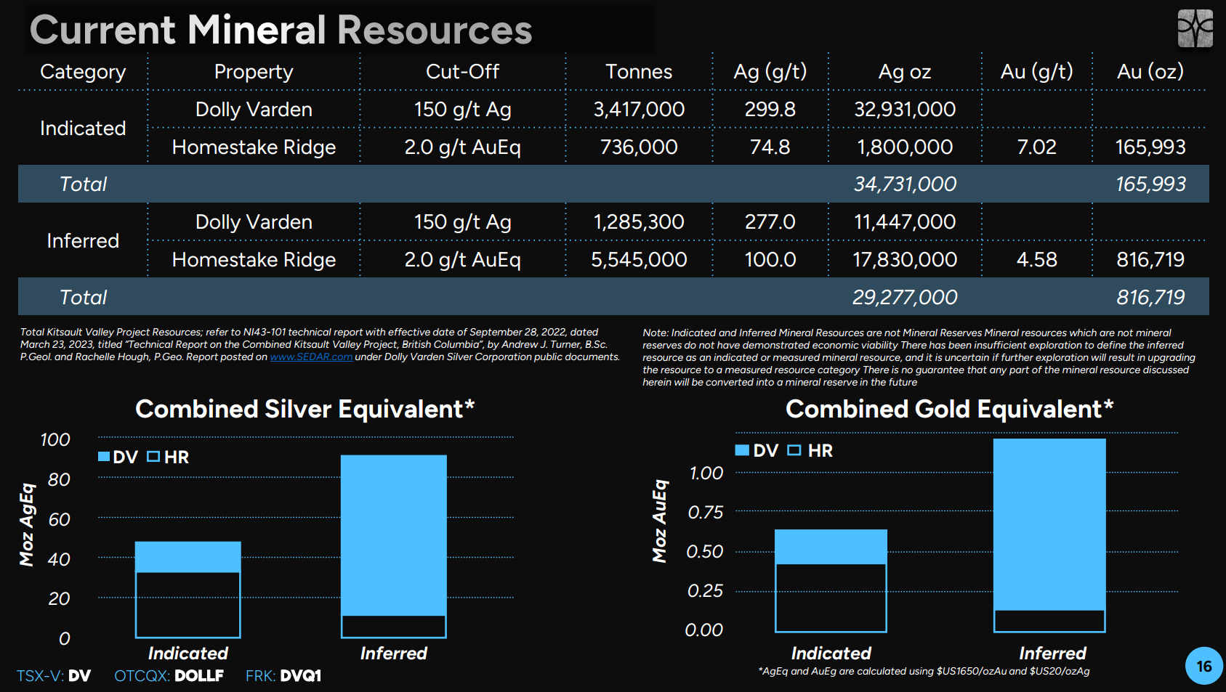
Task: Click the gold grade value 4.58
Action: point(1037,260)
